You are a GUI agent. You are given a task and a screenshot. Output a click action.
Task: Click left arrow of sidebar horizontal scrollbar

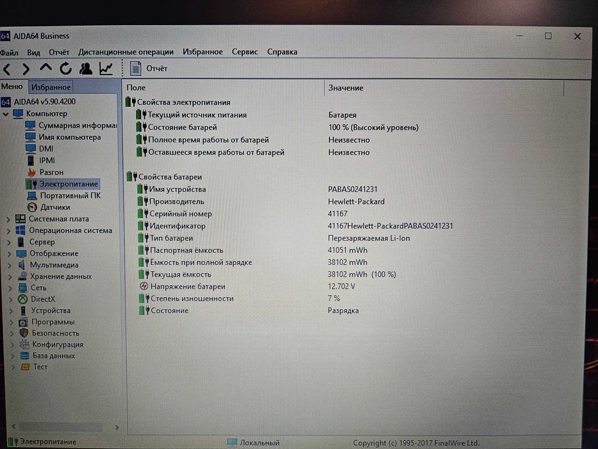pos(13,426)
